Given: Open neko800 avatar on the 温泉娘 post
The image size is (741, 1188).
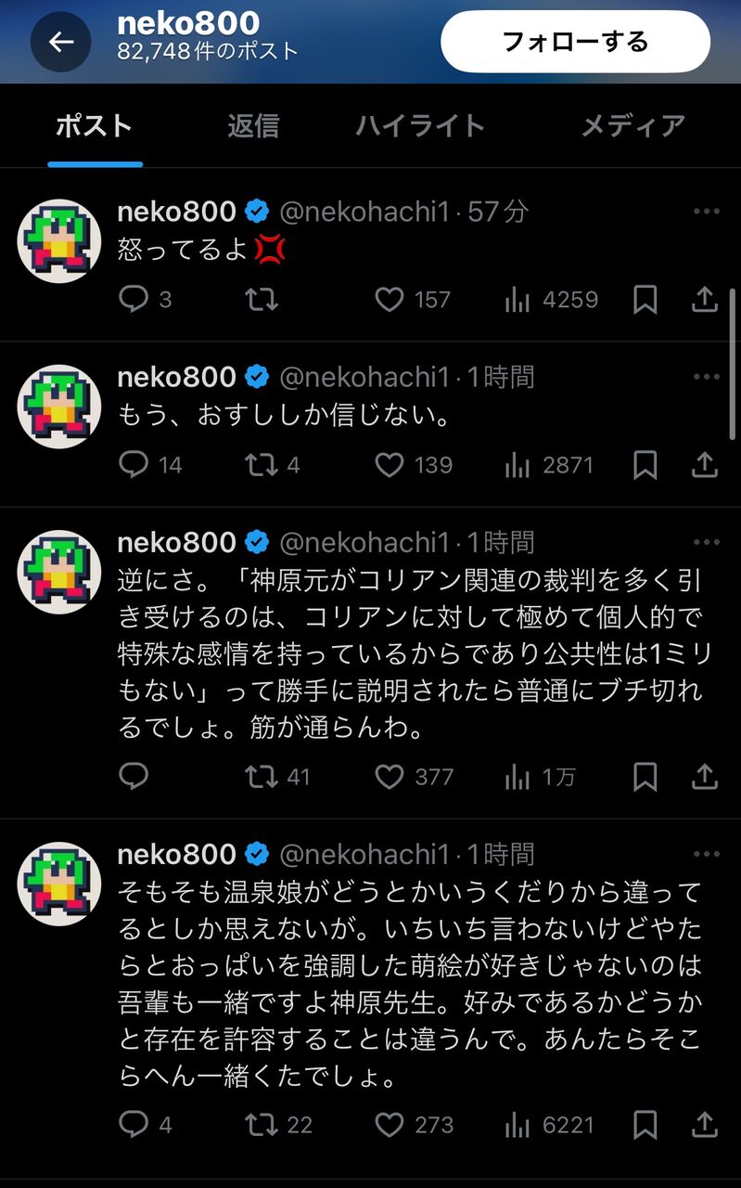Looking at the screenshot, I should [59, 884].
